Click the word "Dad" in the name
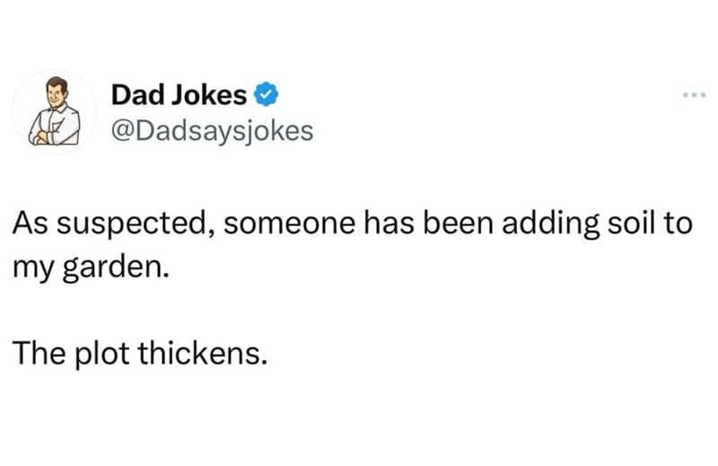The width and height of the screenshot is (718, 466). click(x=138, y=95)
